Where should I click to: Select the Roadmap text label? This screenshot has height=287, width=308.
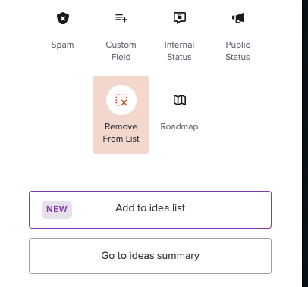179,126
